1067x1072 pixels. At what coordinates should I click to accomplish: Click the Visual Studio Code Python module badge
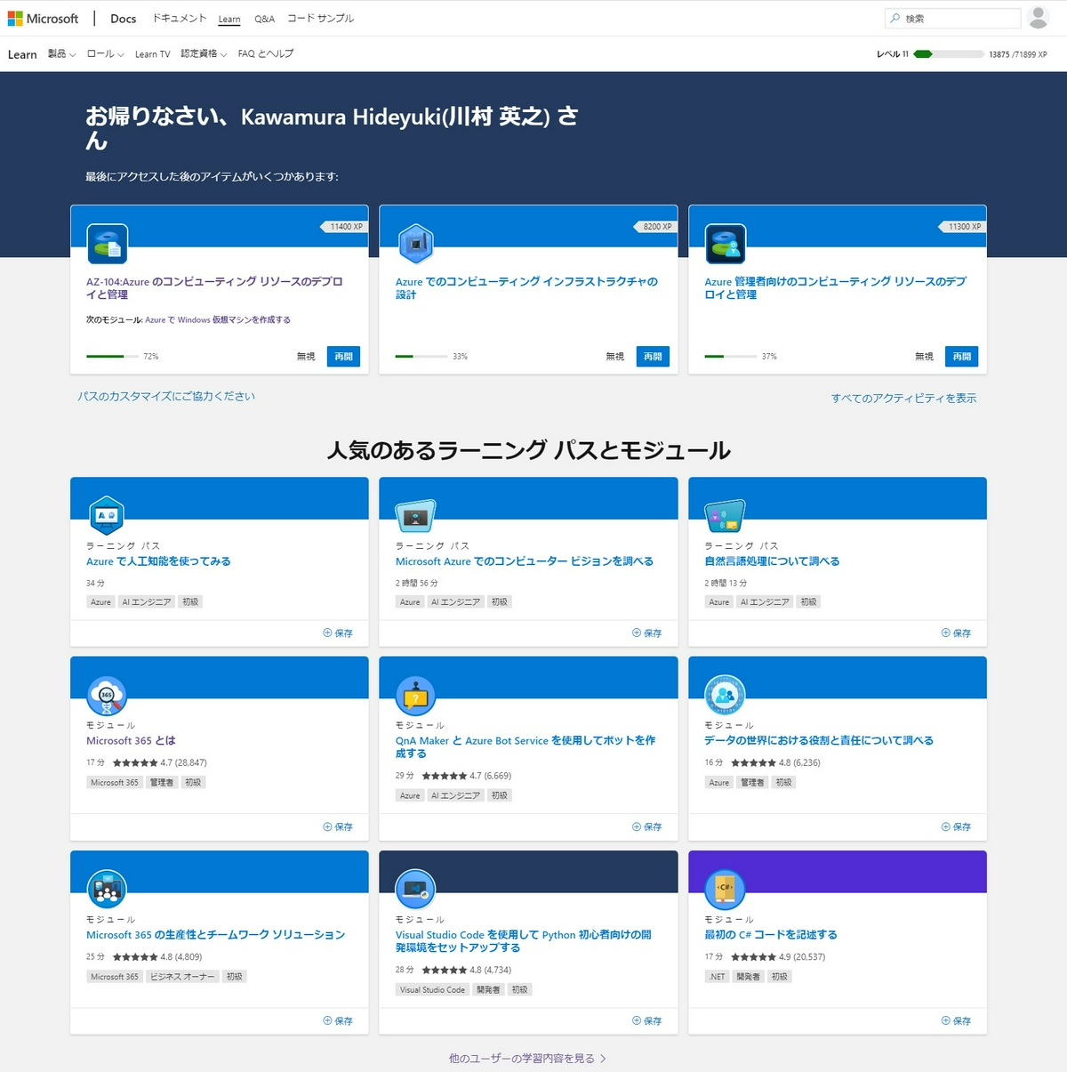click(x=415, y=889)
